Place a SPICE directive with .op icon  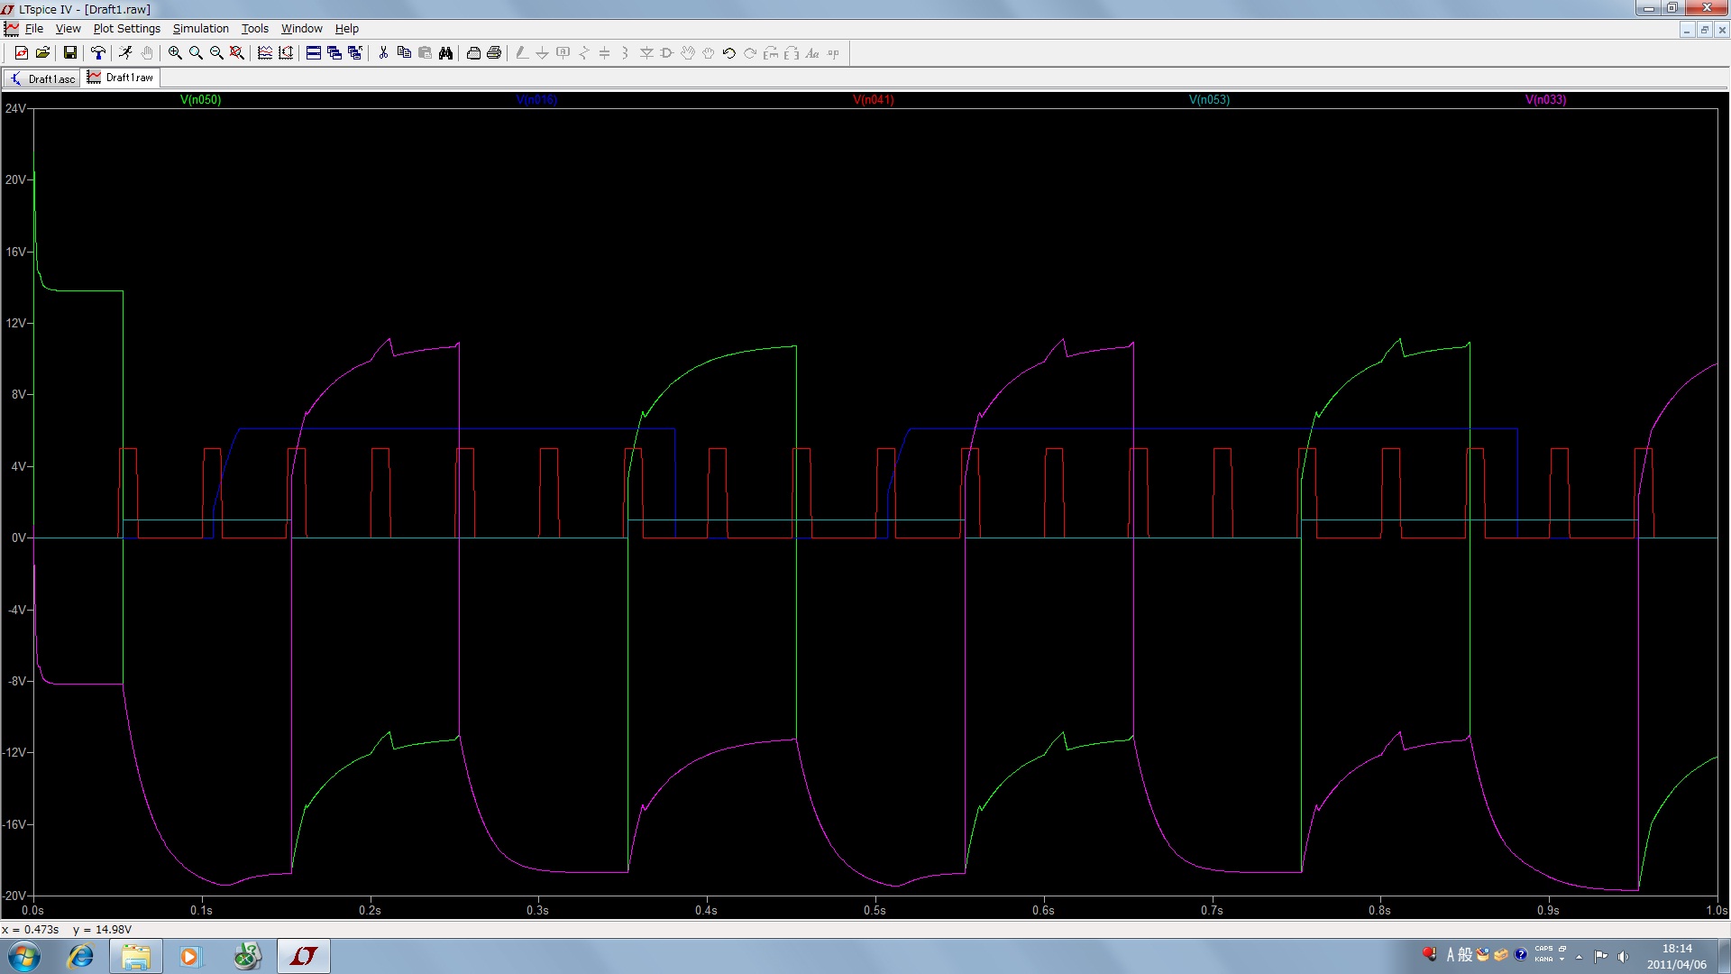coord(833,53)
